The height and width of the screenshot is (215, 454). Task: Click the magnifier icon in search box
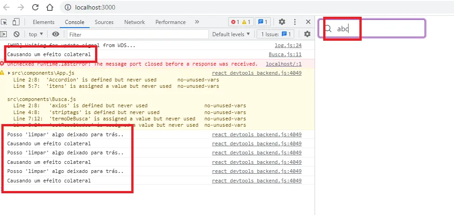click(328, 29)
